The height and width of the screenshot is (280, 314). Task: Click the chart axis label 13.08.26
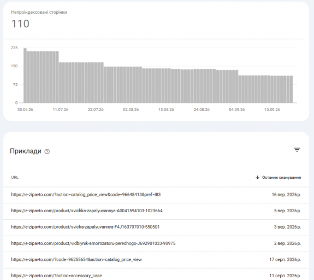[x=166, y=110]
